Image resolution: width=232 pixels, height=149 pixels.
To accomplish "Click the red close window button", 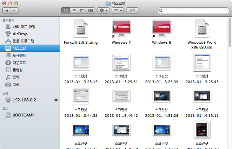I will pos(4,3).
